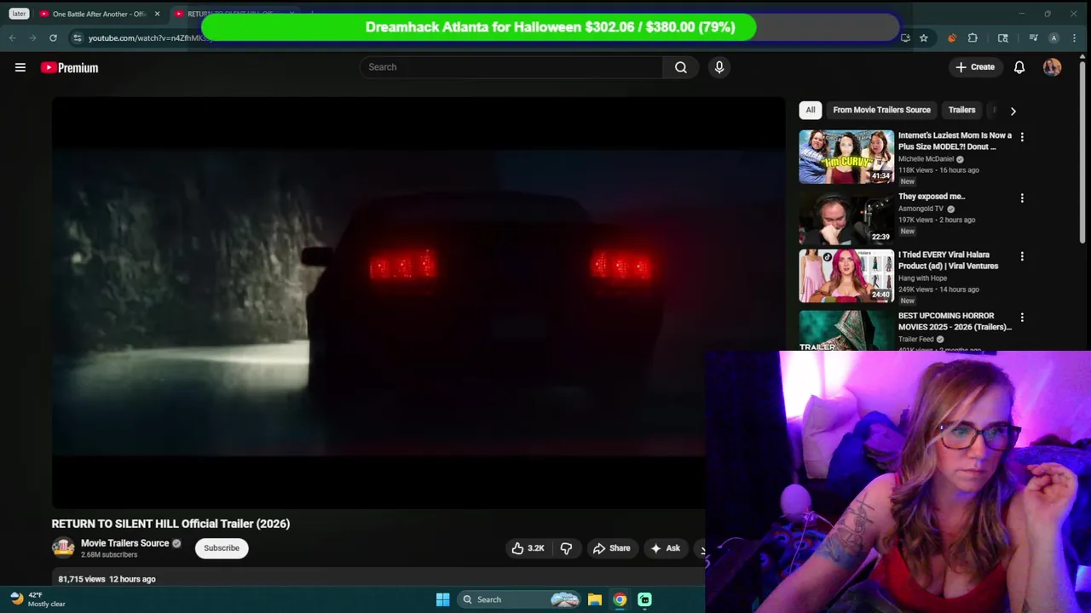1091x613 pixels.
Task: Open the weather widget showing 42°F
Action: pos(38,599)
